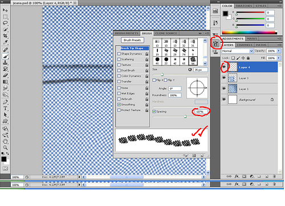Click the Brush Presets button
Viewport: 285px width, 206px height.
tap(132, 40)
